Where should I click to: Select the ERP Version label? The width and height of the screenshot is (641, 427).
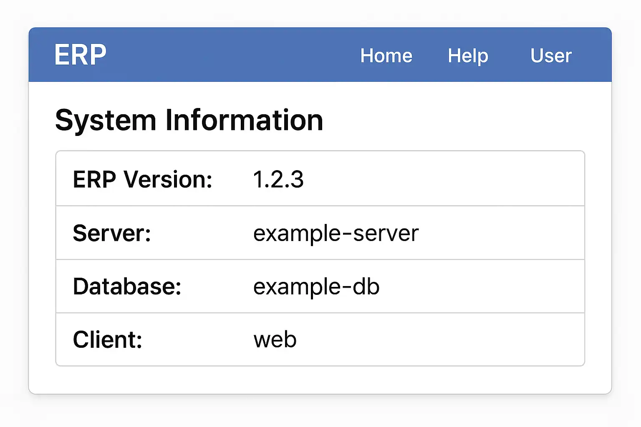tap(142, 179)
